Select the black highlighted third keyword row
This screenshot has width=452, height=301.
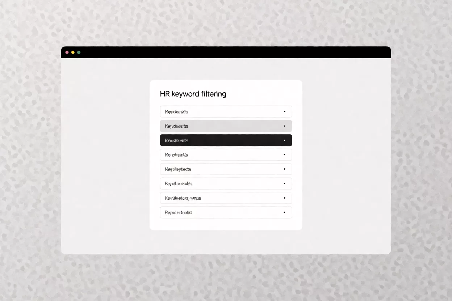226,140
